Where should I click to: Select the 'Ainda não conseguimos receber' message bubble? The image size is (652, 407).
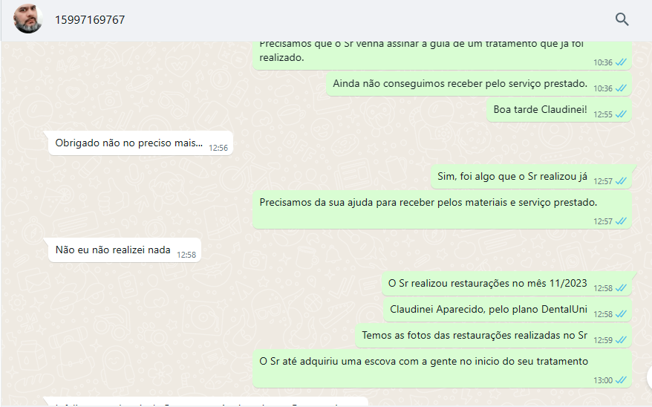click(x=479, y=85)
